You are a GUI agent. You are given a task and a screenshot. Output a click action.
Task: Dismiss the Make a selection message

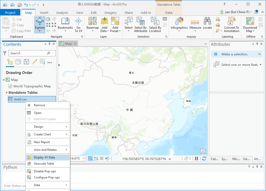(259, 54)
